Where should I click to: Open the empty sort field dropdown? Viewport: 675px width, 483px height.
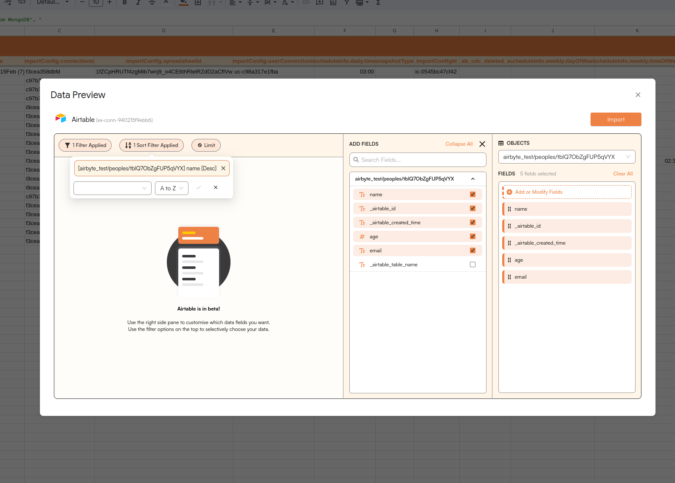point(112,188)
